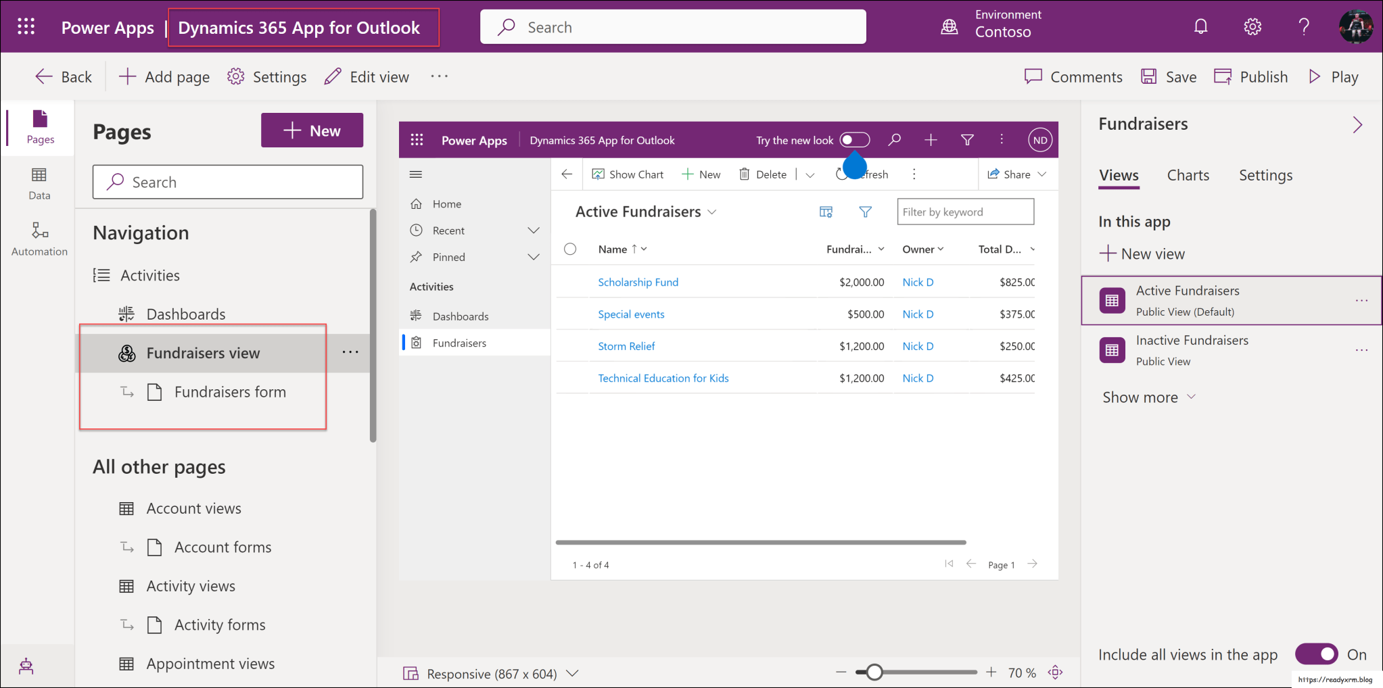The width and height of the screenshot is (1383, 688).
Task: Open the Settings tab in Fundraisers panel
Action: pyautogui.click(x=1265, y=175)
